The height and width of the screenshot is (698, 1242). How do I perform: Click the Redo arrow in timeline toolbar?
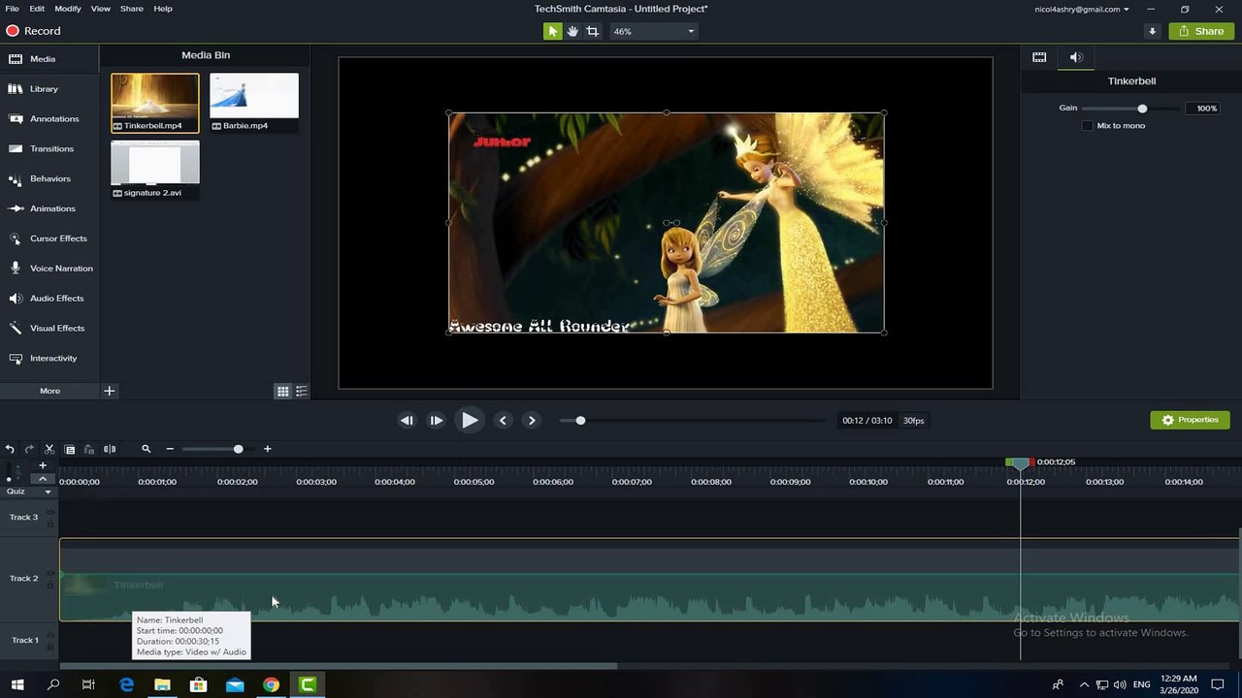tap(29, 449)
